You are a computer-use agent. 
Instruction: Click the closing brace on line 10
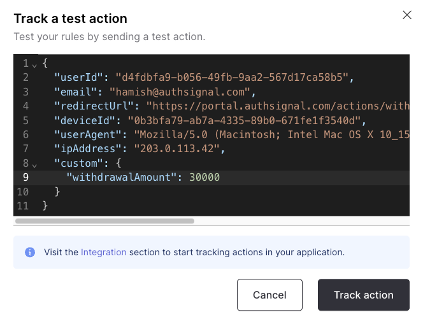[57, 192]
